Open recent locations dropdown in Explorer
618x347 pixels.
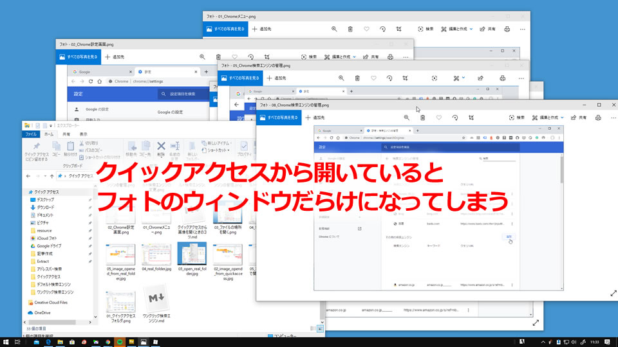pyautogui.click(x=45, y=176)
